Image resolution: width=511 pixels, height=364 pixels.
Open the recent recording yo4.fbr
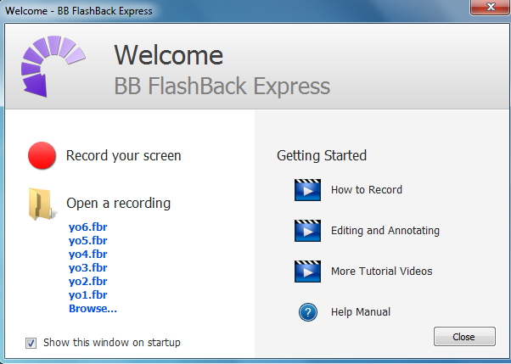88,254
